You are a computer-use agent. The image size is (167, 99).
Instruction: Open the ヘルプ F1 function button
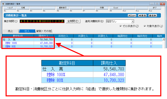click(x=10, y=8)
